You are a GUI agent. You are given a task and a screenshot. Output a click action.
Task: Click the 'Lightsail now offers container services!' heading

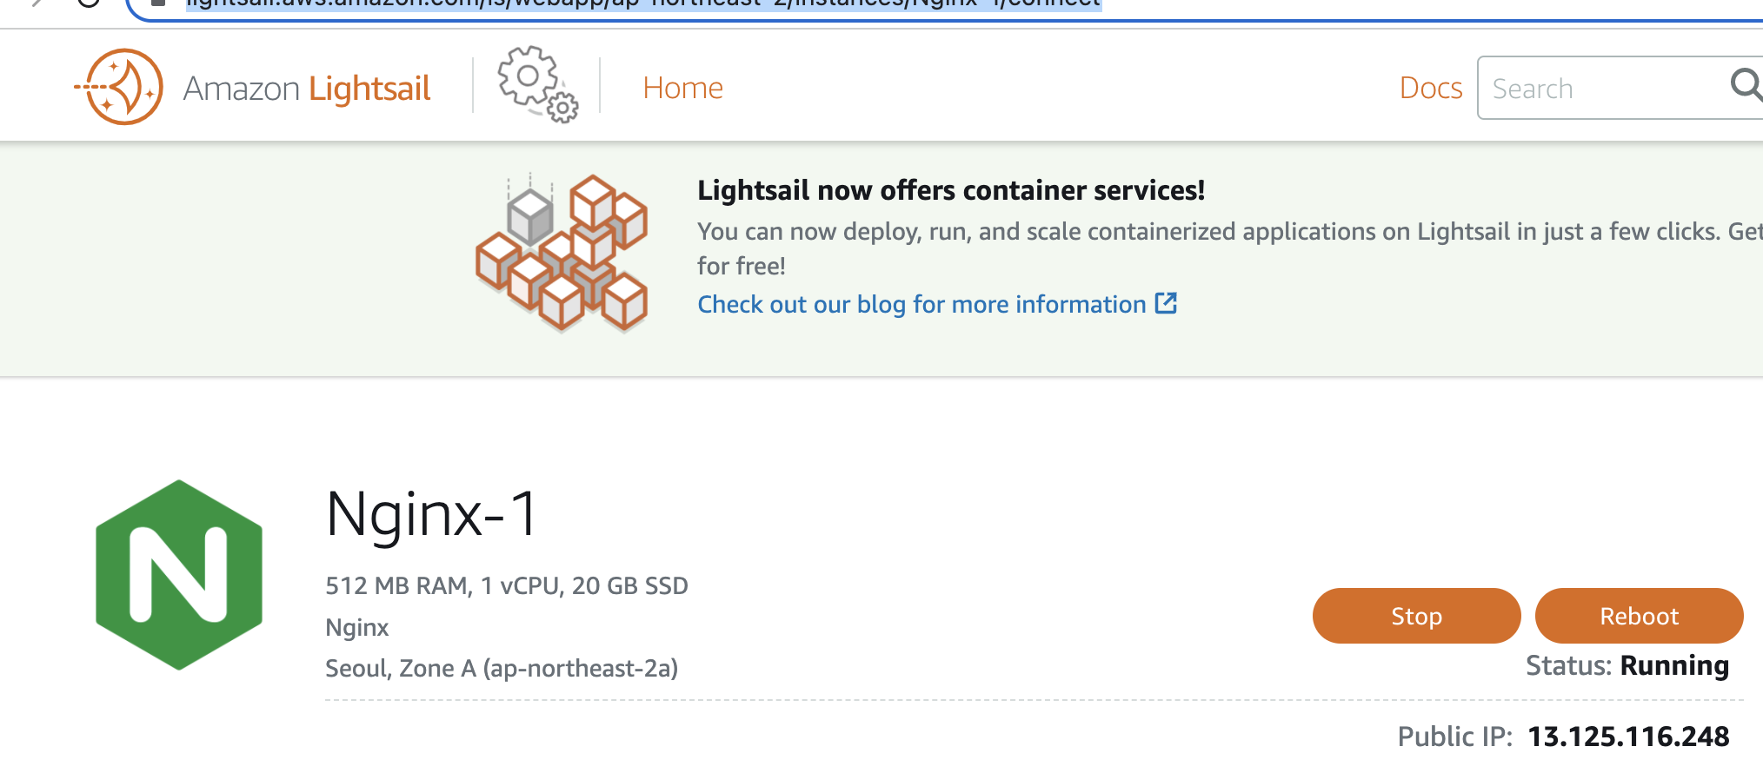951,190
